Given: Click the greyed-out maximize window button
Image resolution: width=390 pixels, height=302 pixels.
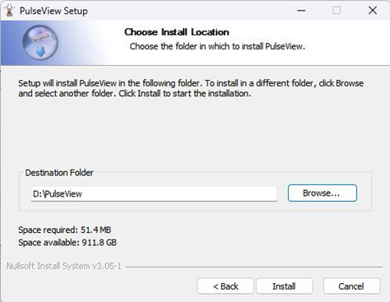Looking at the screenshot, I should coord(337,11).
